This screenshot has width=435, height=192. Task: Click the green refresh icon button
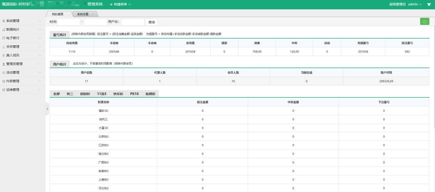coord(425,22)
